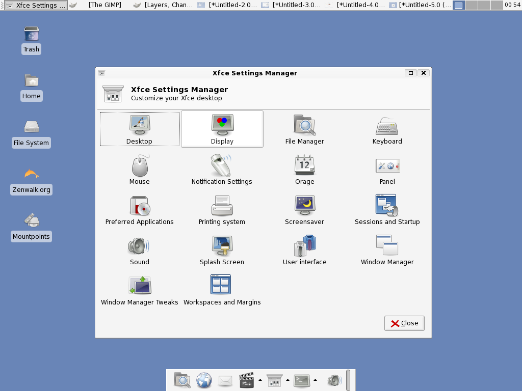Viewport: 522px width, 391px height.
Task: Open the window menu icon in titlebar
Action: [x=102, y=73]
